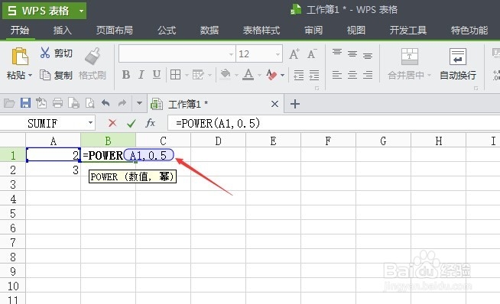Add a new document tab with plus

coord(295,104)
